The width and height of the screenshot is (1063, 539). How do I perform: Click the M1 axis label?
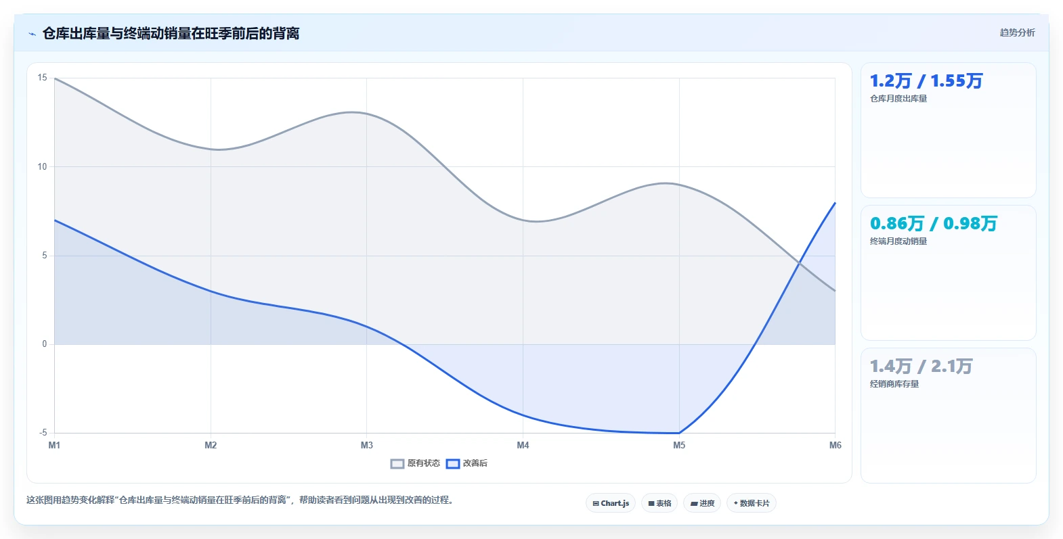point(54,445)
